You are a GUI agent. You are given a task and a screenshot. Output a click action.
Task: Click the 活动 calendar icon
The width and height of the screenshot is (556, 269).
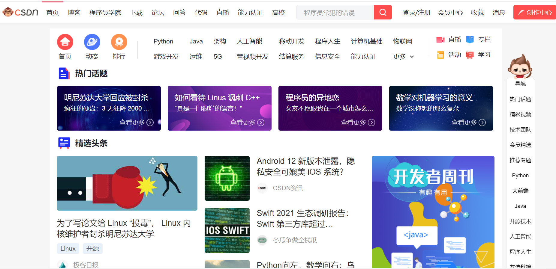440,55
